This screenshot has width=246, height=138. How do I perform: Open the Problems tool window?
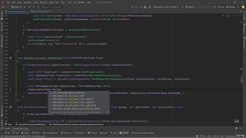(x=80, y=133)
